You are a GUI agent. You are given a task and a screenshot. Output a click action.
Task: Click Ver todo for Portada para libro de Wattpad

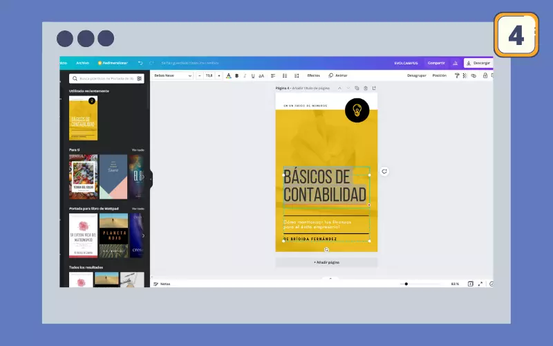[x=138, y=209]
